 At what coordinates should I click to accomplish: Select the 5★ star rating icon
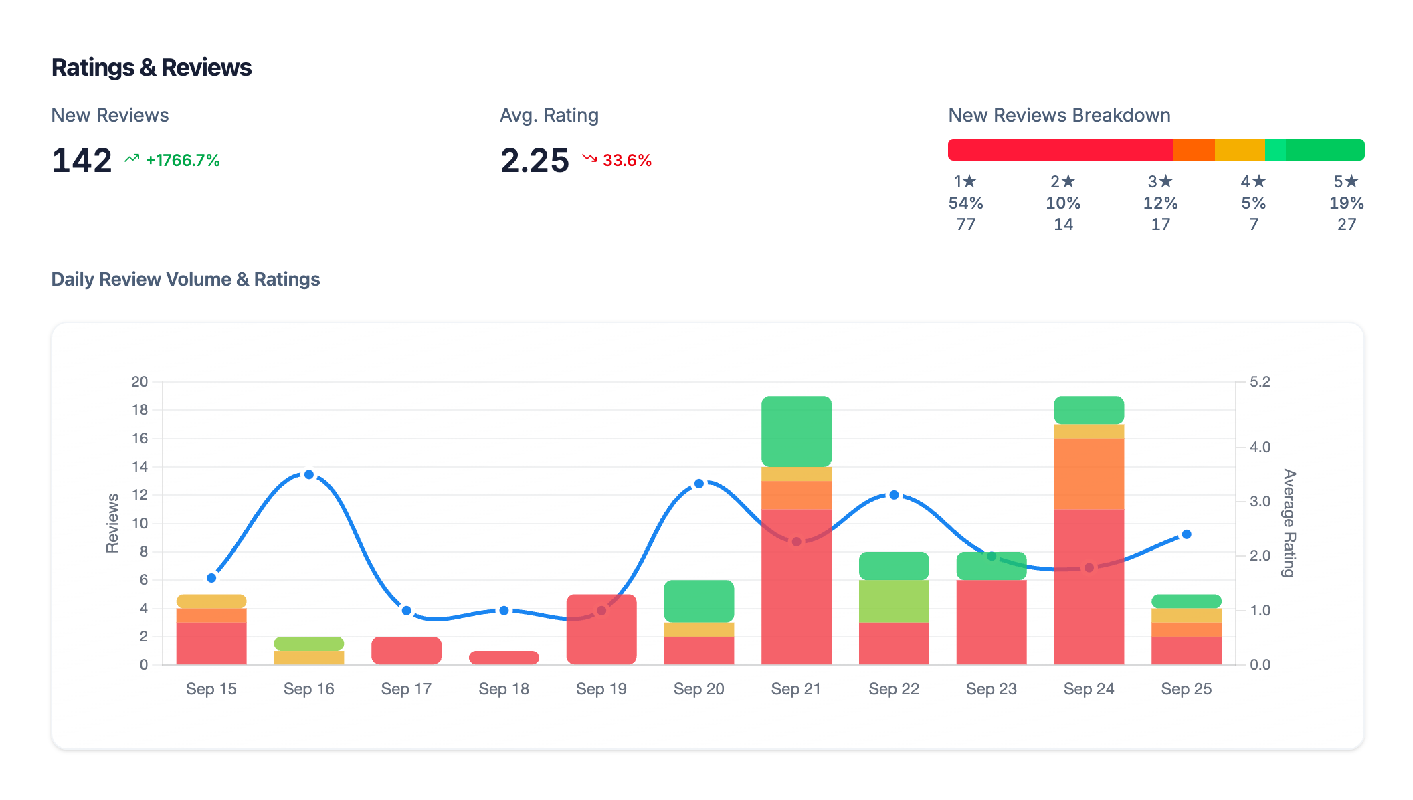(x=1350, y=181)
